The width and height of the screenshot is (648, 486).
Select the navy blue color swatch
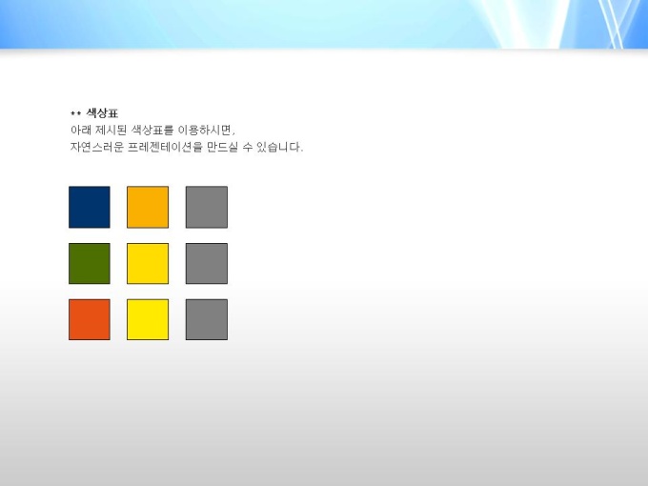point(90,207)
